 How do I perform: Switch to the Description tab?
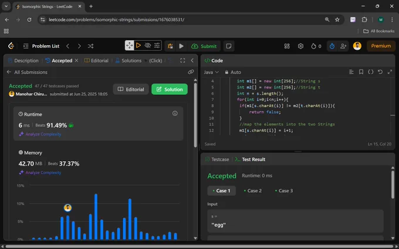[x=23, y=60]
